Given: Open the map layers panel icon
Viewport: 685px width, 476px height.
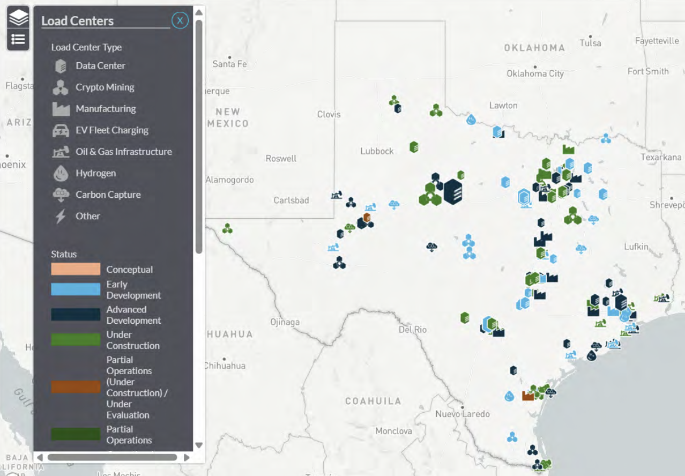Looking at the screenshot, I should tap(17, 17).
